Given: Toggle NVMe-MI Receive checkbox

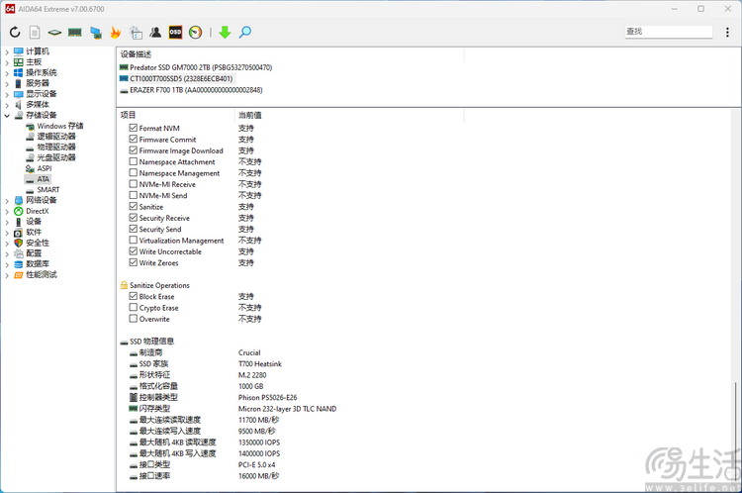Looking at the screenshot, I should pyautogui.click(x=134, y=184).
